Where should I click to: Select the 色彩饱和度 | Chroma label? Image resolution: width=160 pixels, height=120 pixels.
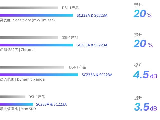click(x=17, y=50)
